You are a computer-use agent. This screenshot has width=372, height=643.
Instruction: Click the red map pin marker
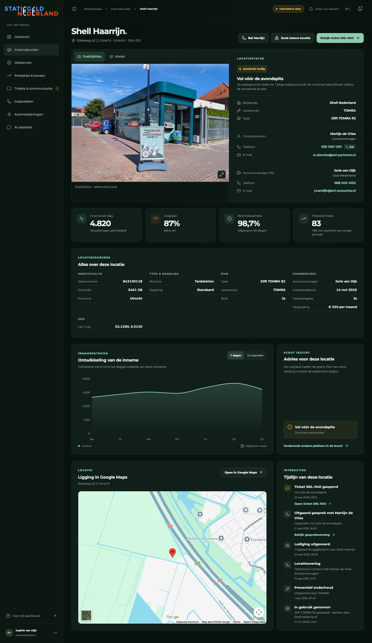[172, 553]
